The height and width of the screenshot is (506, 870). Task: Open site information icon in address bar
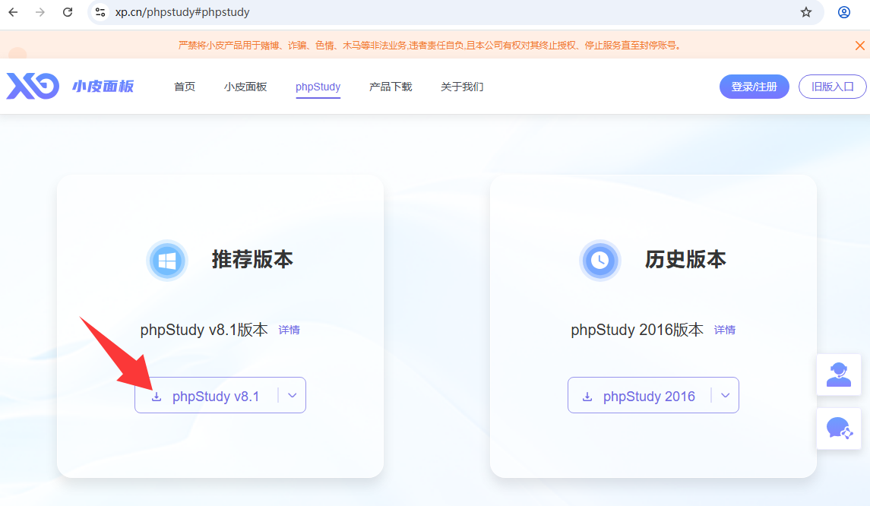click(100, 12)
